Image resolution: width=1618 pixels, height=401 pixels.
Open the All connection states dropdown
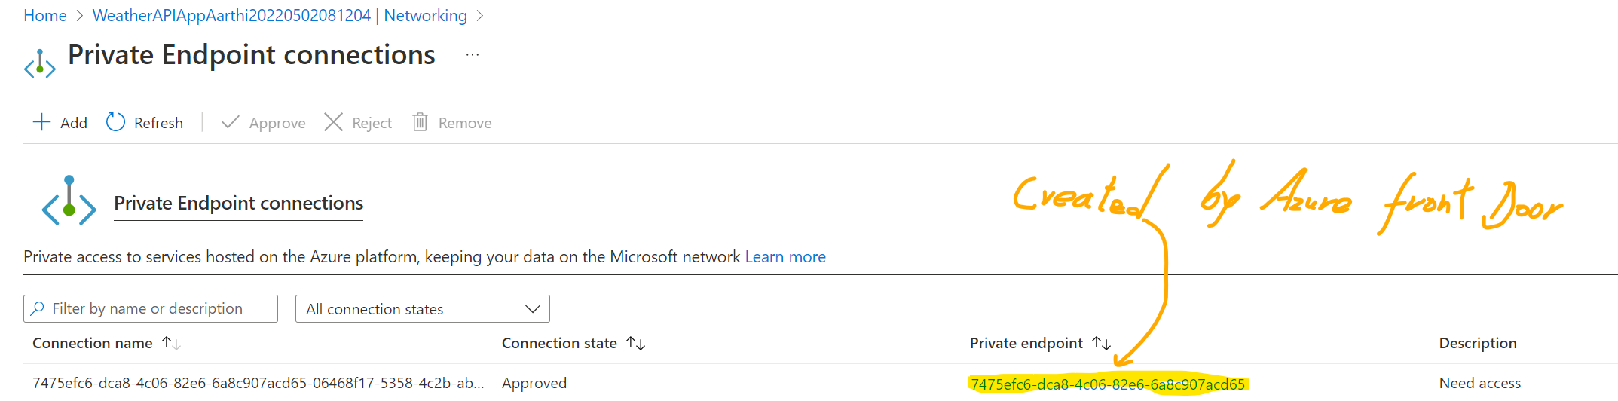pos(422,309)
